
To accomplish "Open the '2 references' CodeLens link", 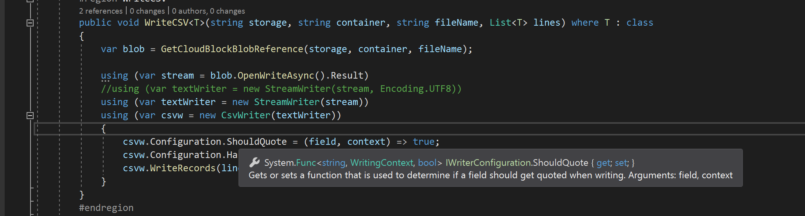I will [x=100, y=11].
